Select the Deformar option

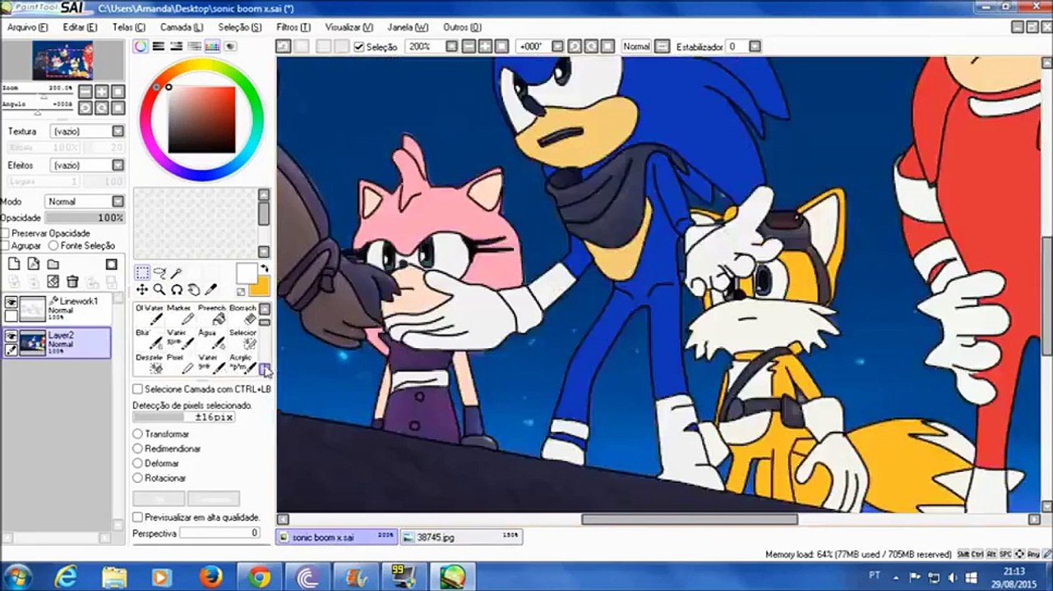point(138,463)
